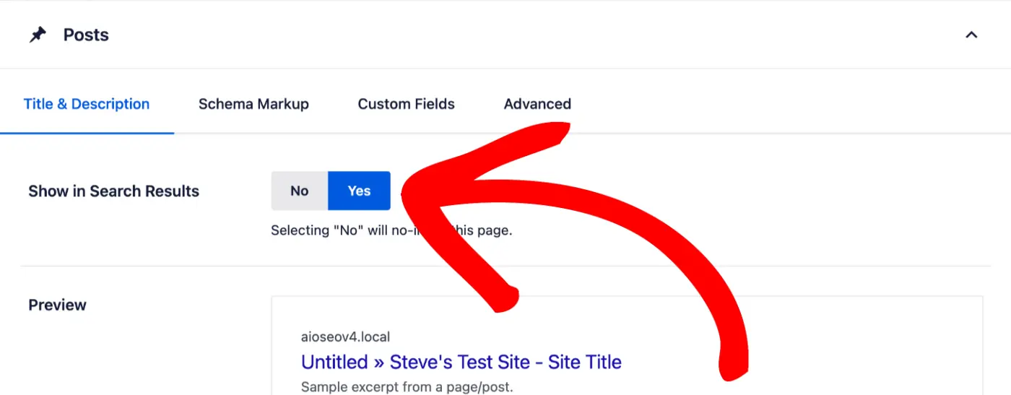The image size is (1011, 395).
Task: Go to the Custom Fields tab
Action: pyautogui.click(x=406, y=104)
